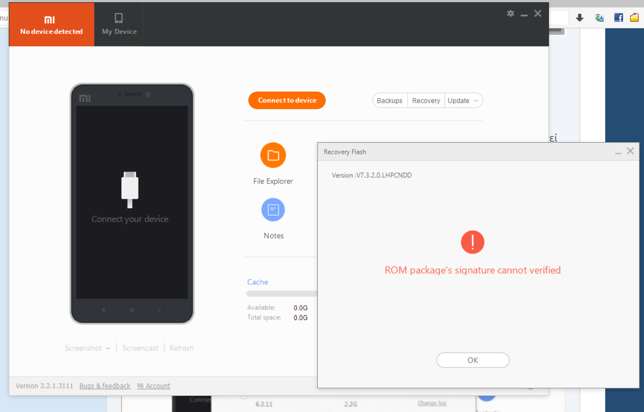Click the Cache storage progress bar
The height and width of the screenshot is (412, 644).
(x=281, y=294)
